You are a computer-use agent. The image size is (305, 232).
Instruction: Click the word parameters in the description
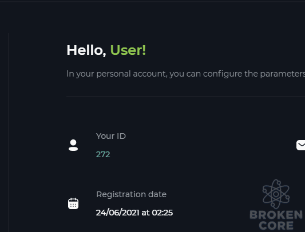point(283,74)
